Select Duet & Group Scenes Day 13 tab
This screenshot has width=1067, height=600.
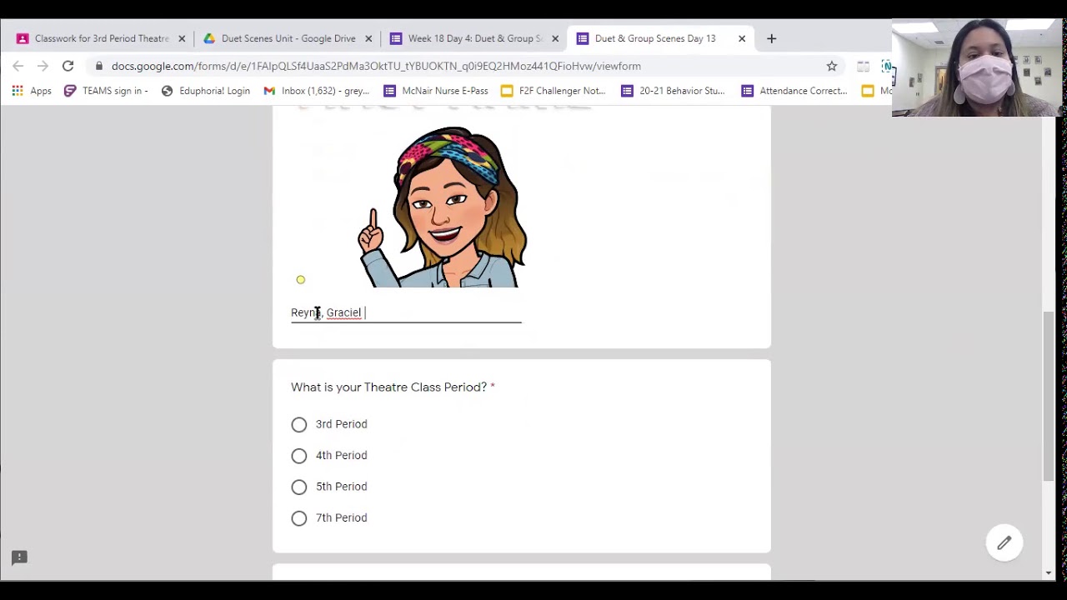(655, 38)
